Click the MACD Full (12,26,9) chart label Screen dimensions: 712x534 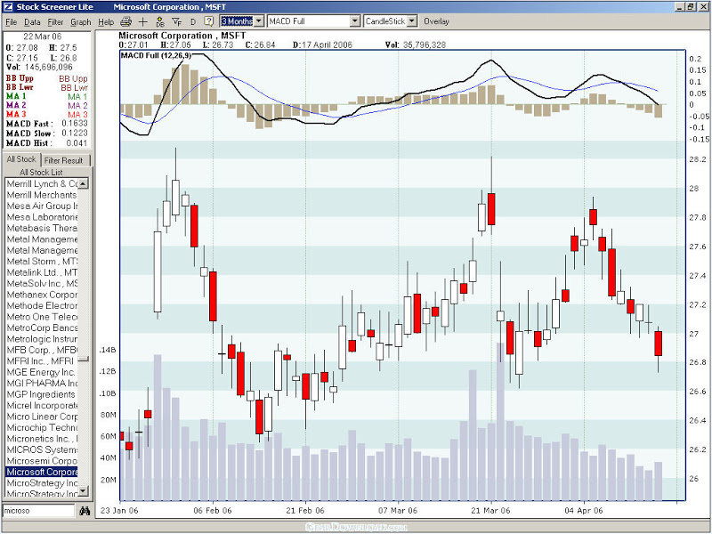coord(156,55)
